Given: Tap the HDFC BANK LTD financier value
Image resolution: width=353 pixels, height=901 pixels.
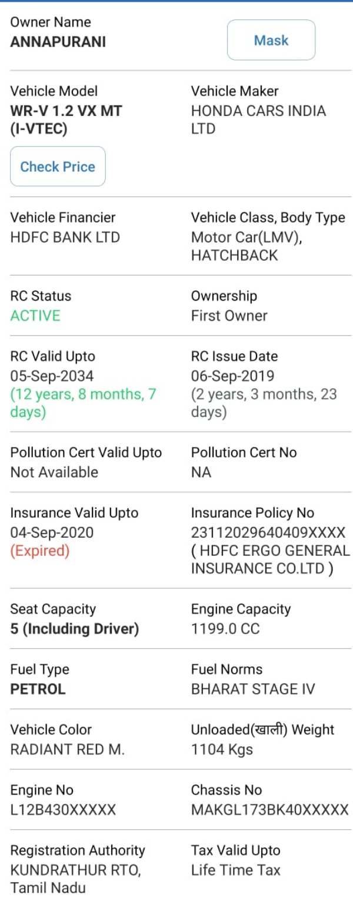Looking at the screenshot, I should (x=65, y=237).
